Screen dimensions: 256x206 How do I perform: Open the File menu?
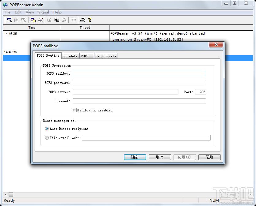point(7,12)
